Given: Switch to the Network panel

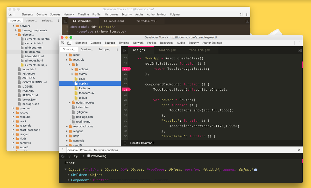Looking at the screenshot, I should pos(138,43).
